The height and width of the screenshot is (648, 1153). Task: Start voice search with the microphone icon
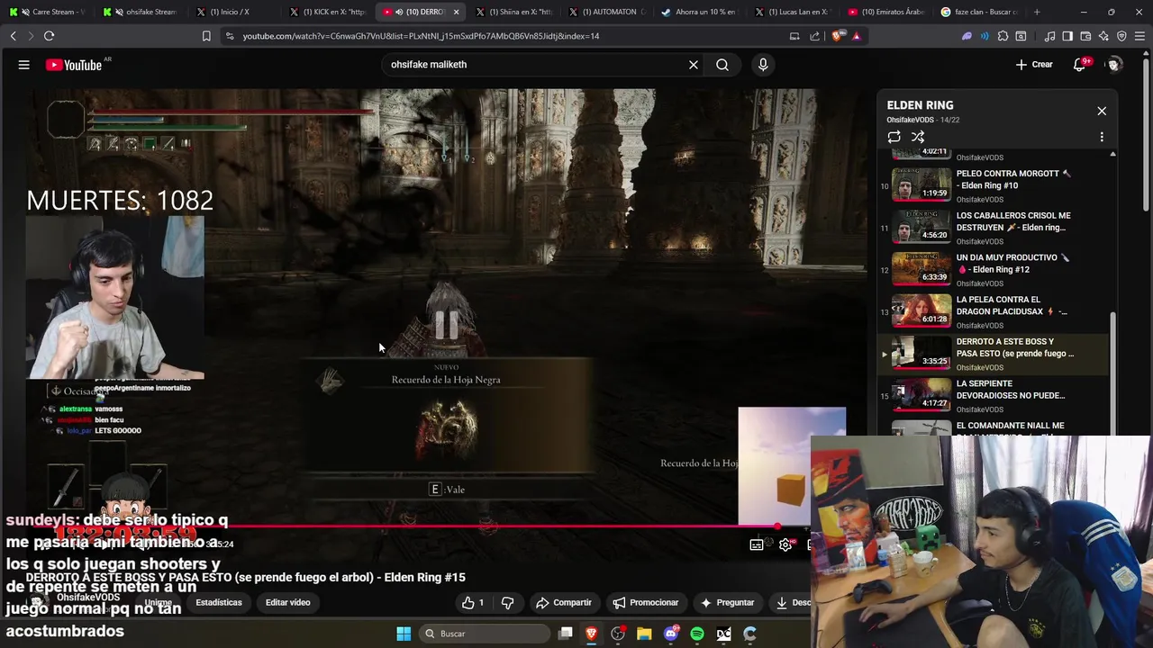coord(763,65)
